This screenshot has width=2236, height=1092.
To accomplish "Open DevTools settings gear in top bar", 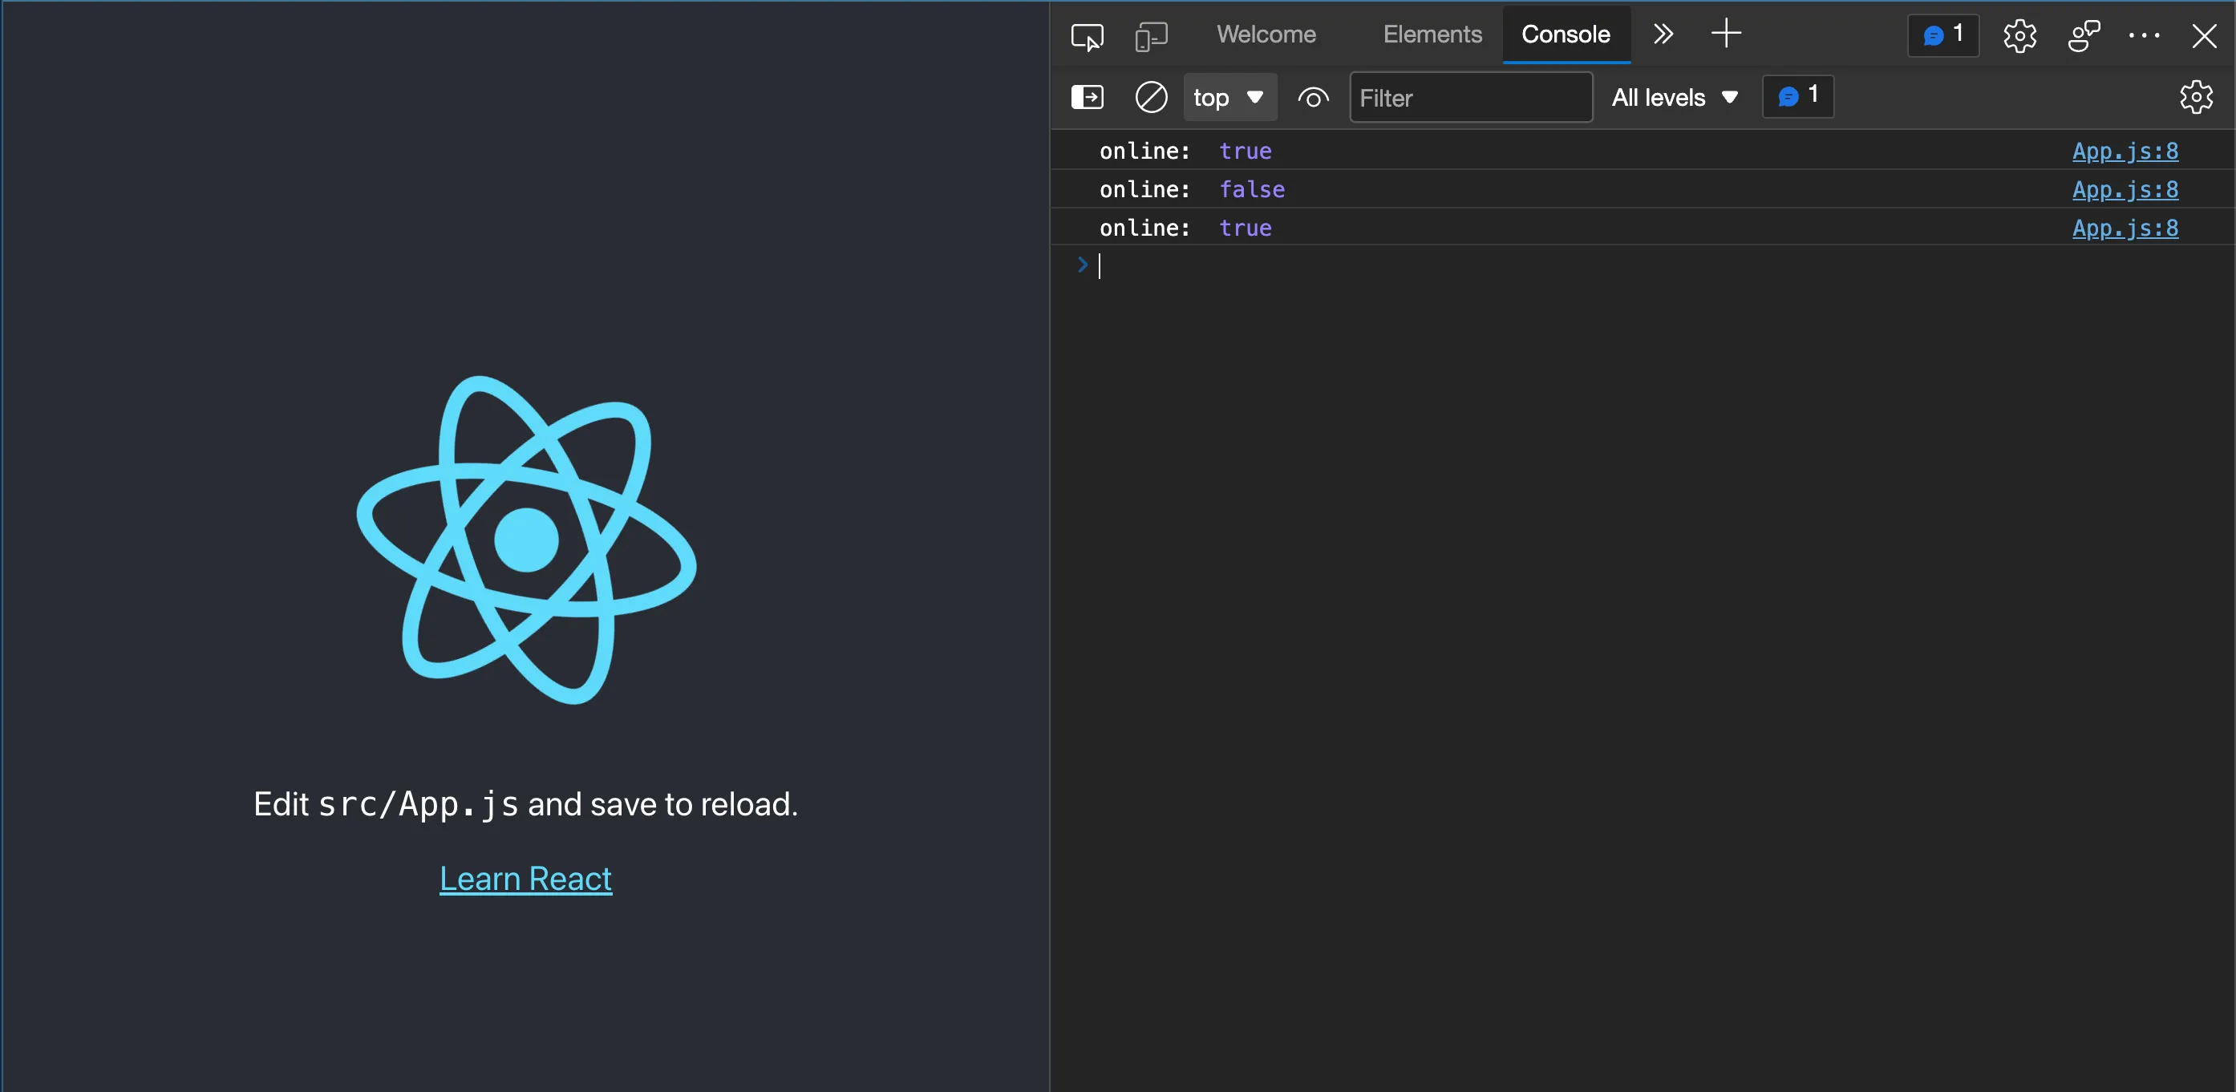I will coord(2019,35).
